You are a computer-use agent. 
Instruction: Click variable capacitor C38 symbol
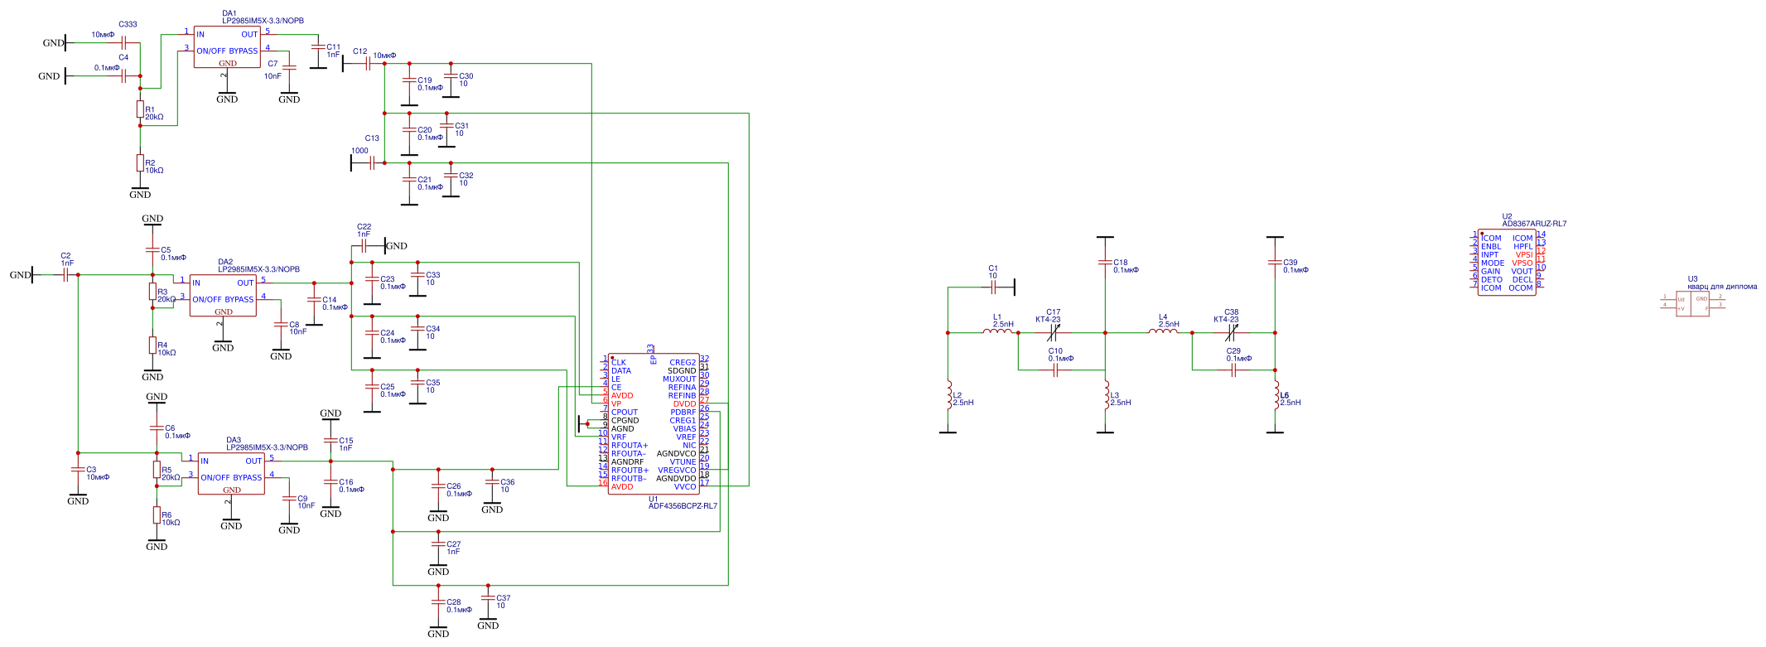point(1232,333)
